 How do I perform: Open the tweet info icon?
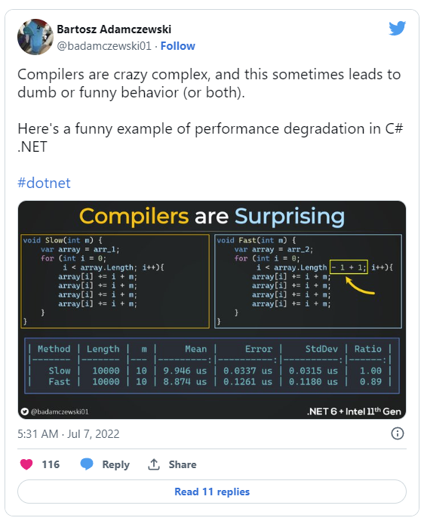pos(398,433)
